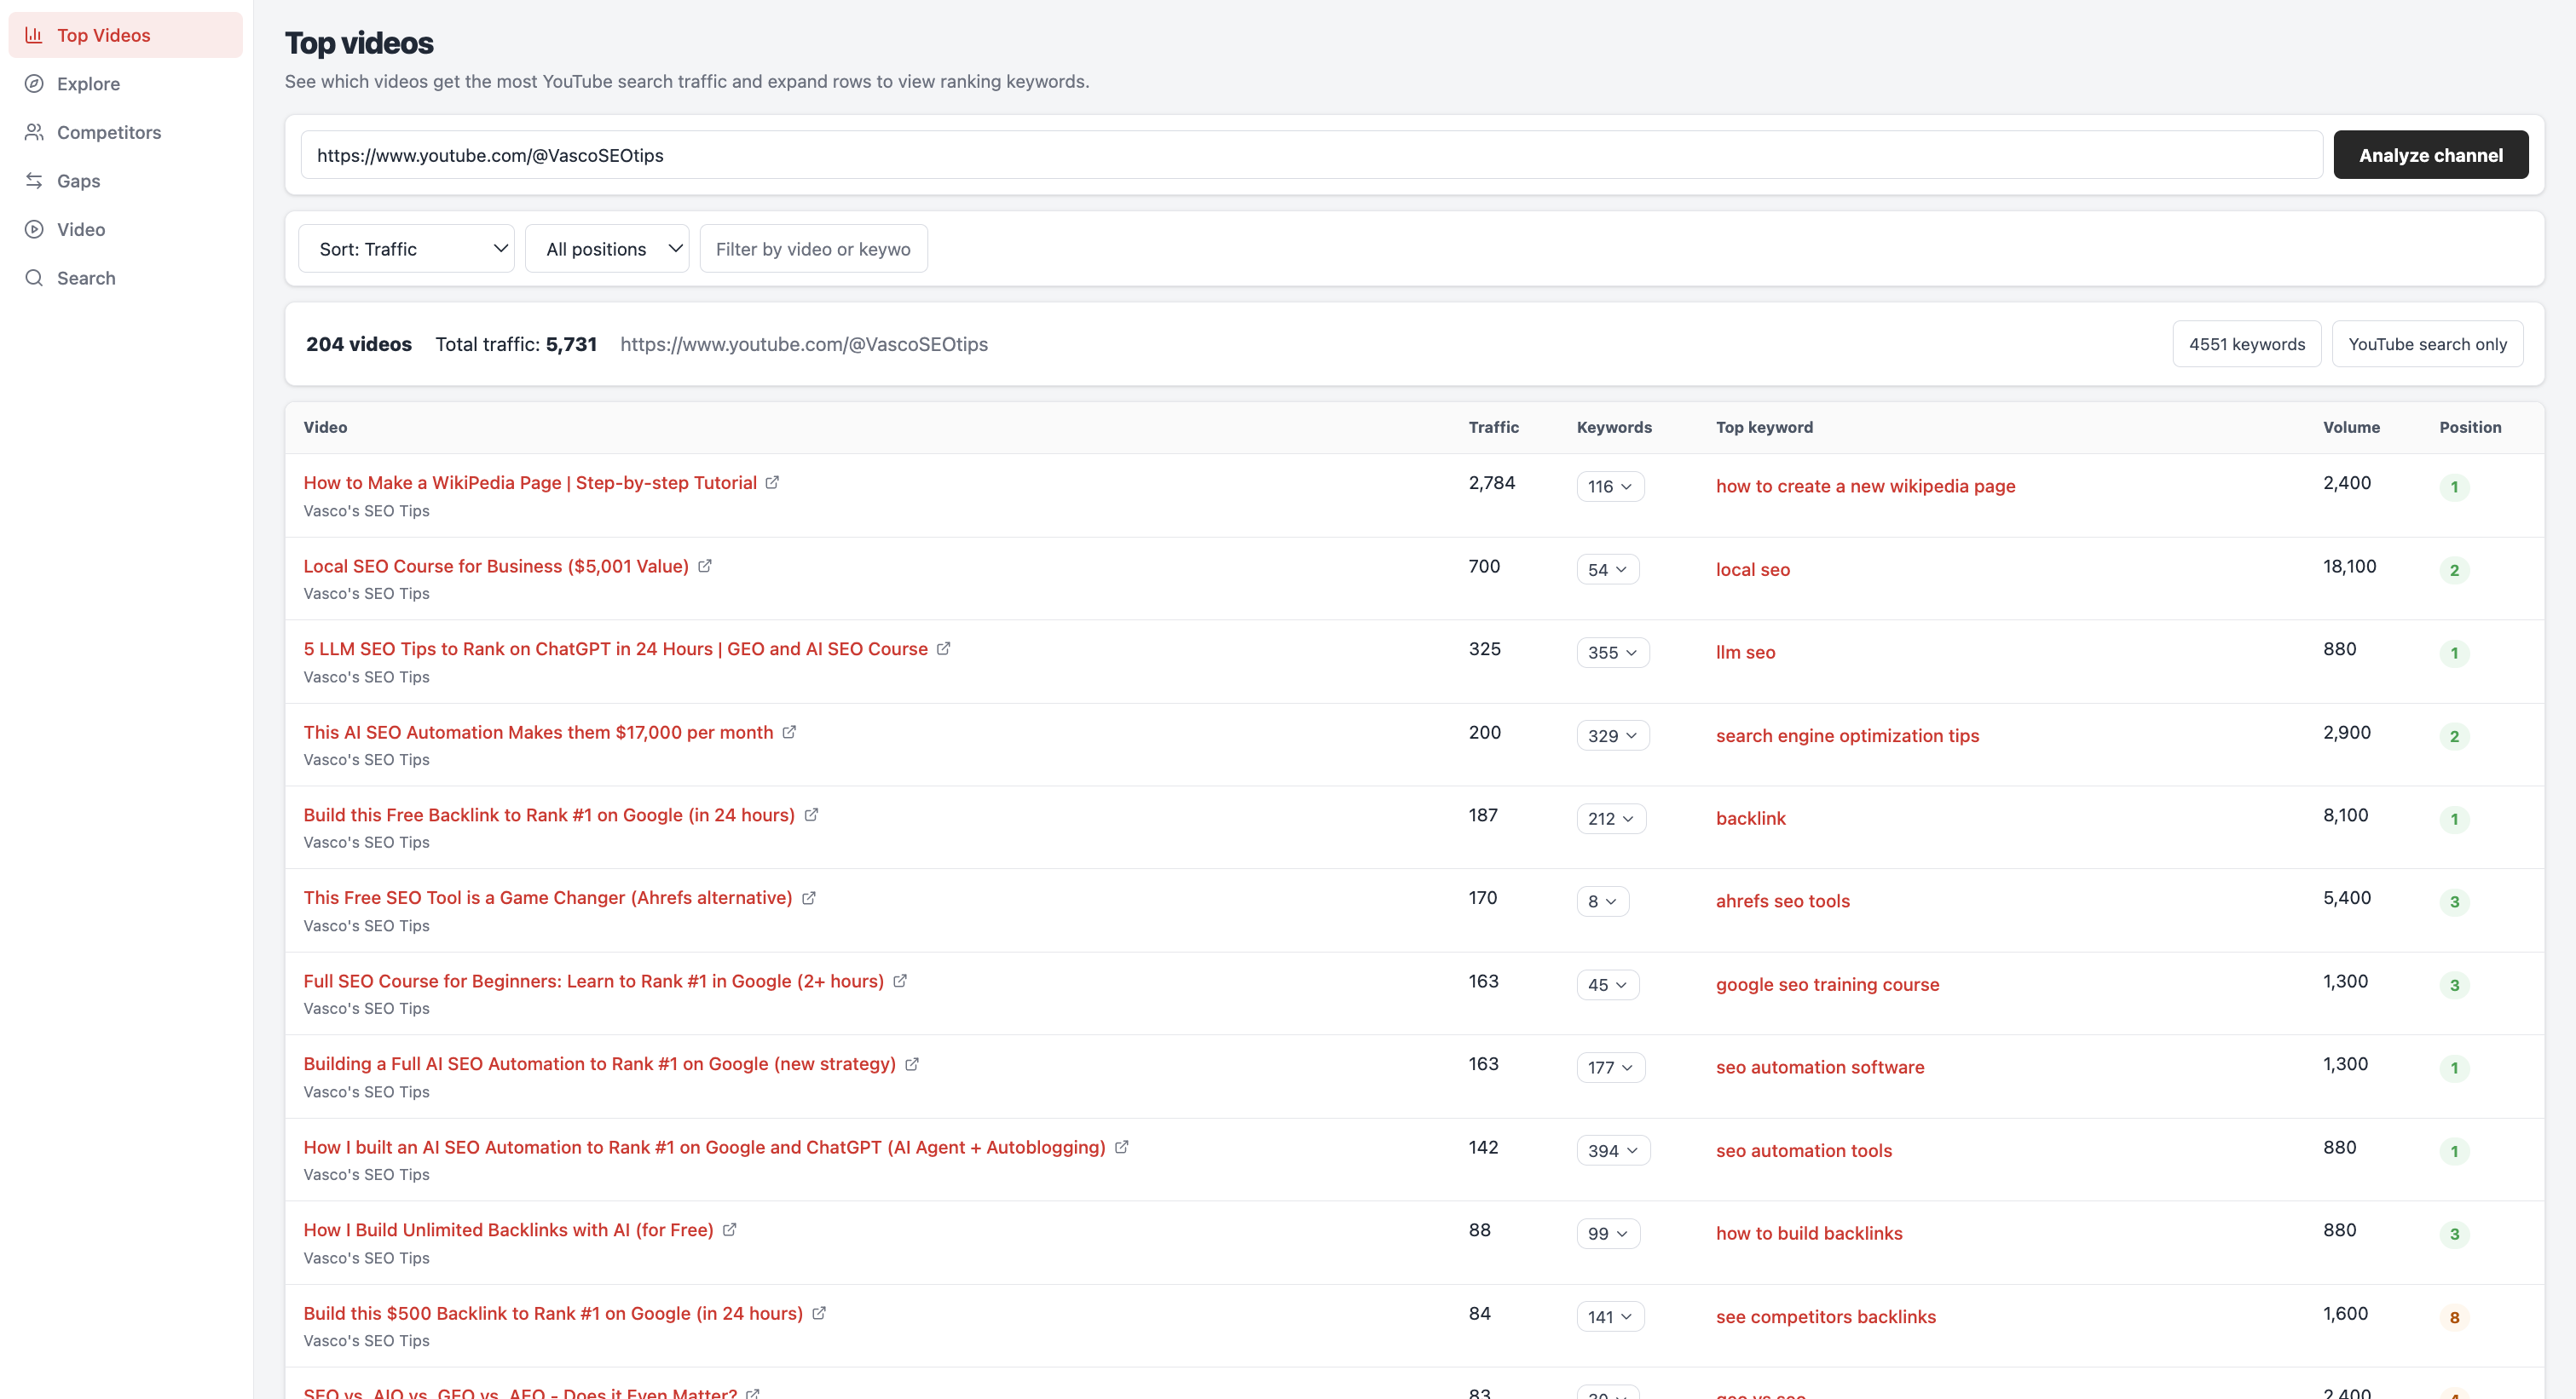This screenshot has width=2576, height=1399.
Task: Open external link icon beside WikiPedia Page video
Action: (772, 482)
